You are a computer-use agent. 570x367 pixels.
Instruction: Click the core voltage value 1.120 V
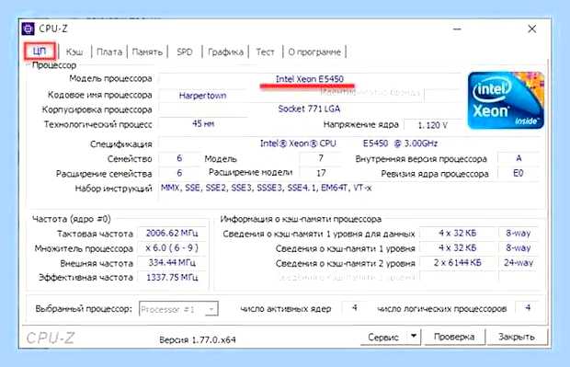[433, 125]
